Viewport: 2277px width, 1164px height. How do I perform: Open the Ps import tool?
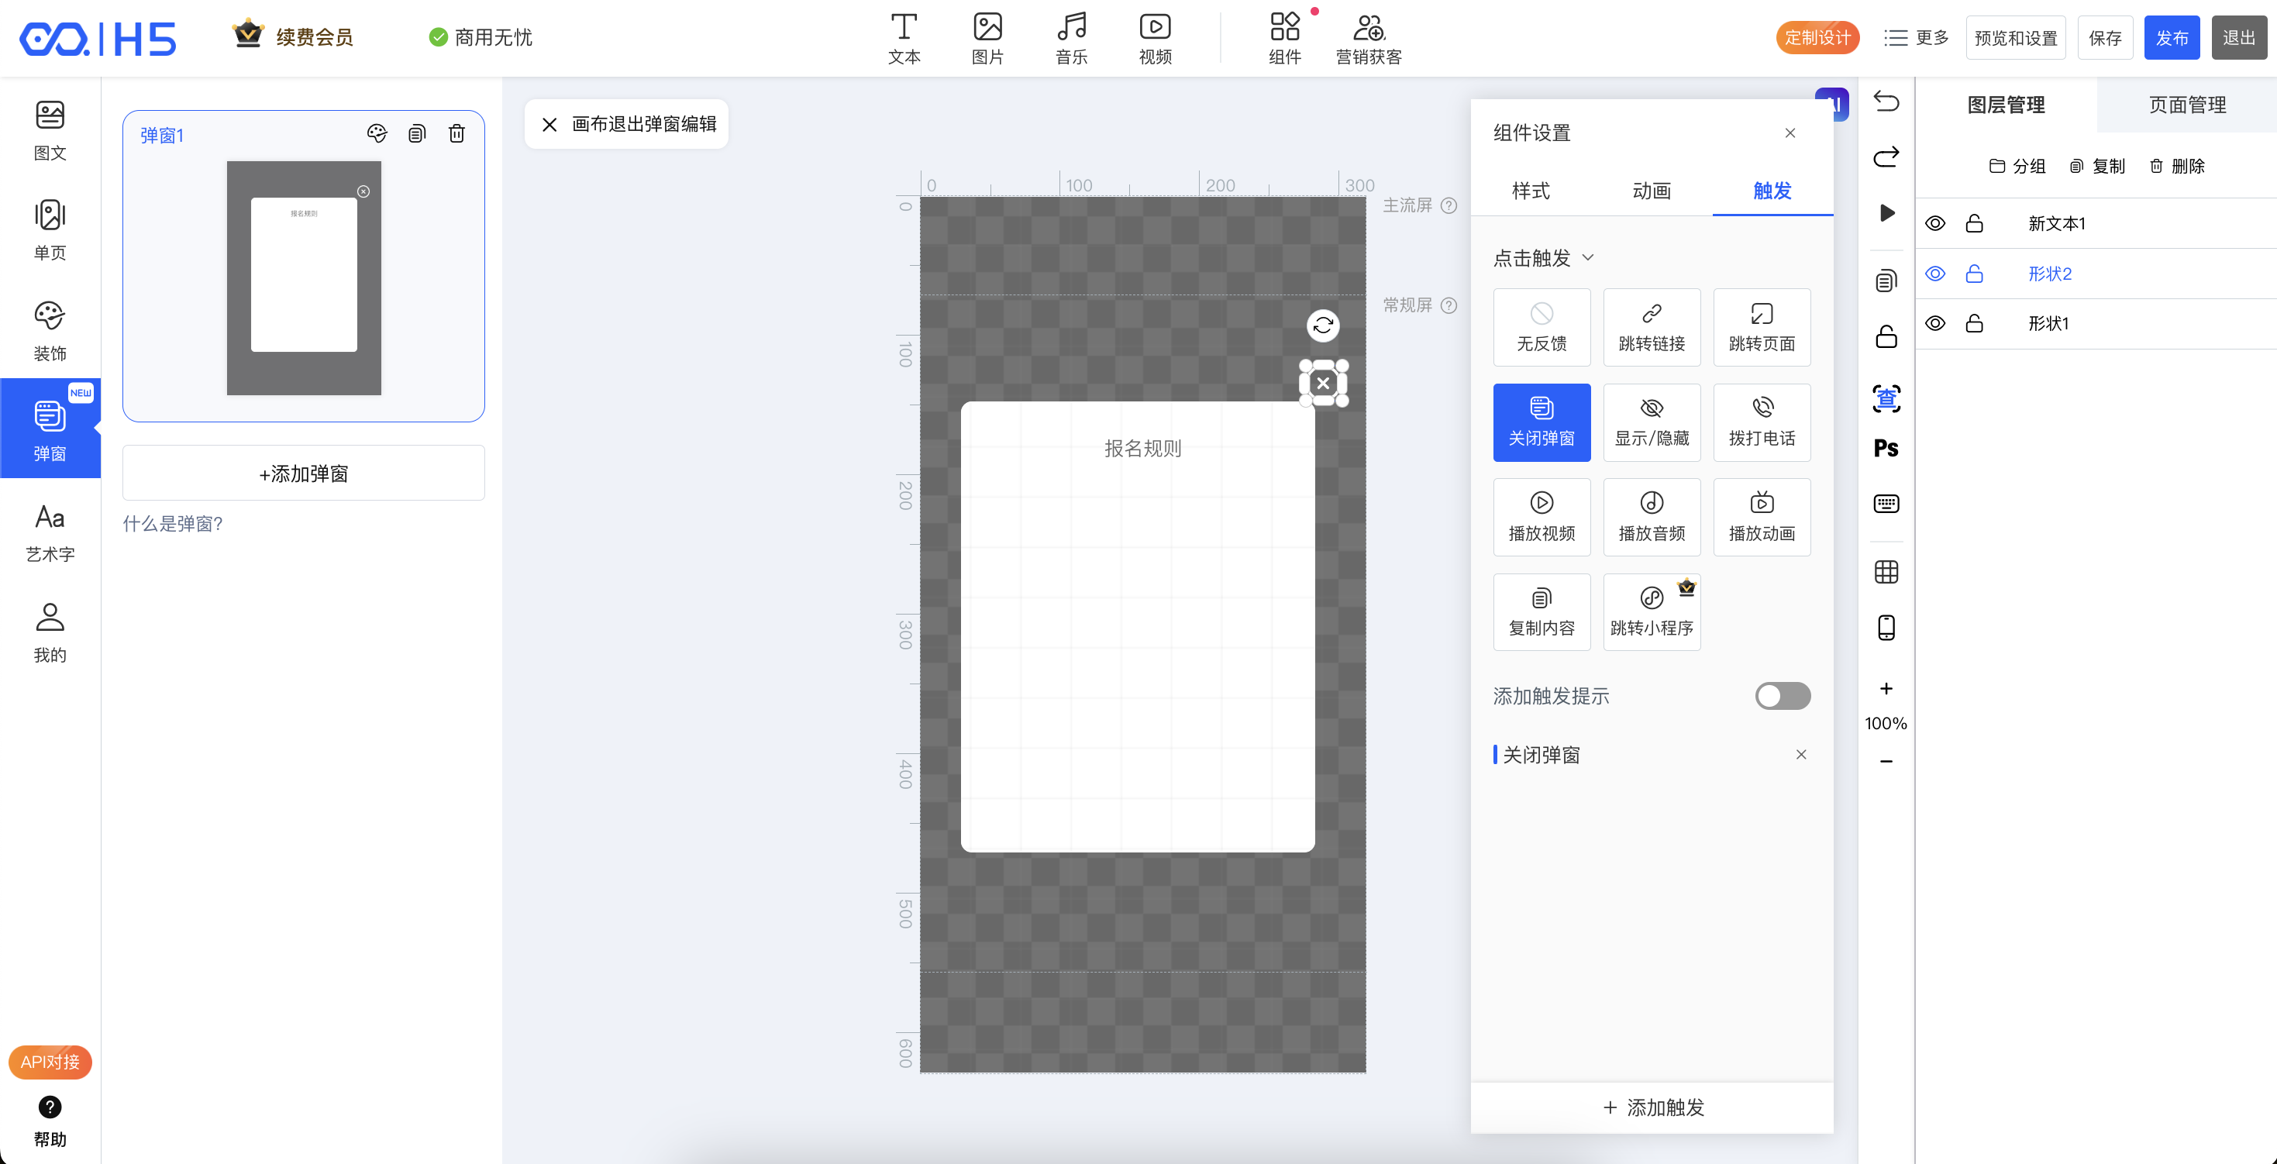(1886, 448)
